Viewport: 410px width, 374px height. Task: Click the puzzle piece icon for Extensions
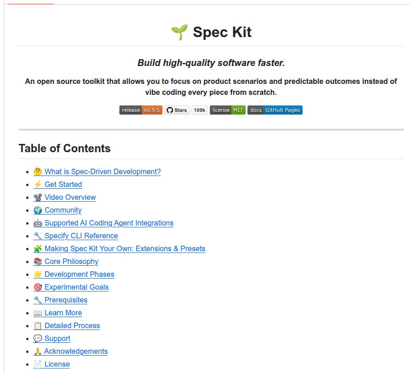tap(38, 249)
